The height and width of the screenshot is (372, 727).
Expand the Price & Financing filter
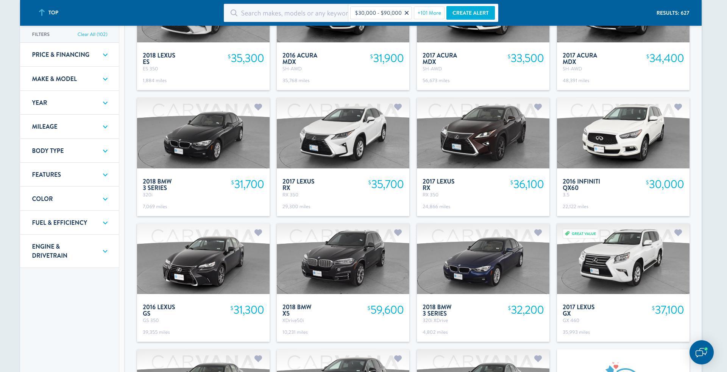(70, 55)
